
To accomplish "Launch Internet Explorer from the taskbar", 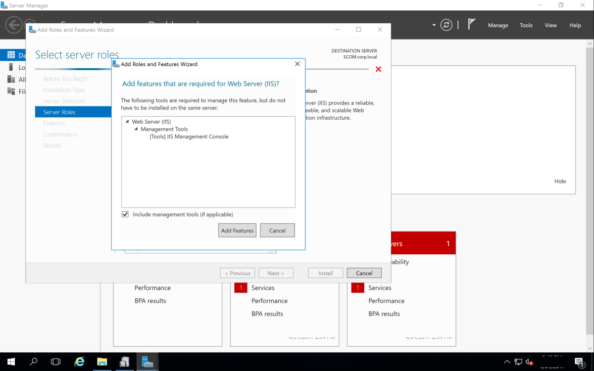I will pyautogui.click(x=79, y=362).
